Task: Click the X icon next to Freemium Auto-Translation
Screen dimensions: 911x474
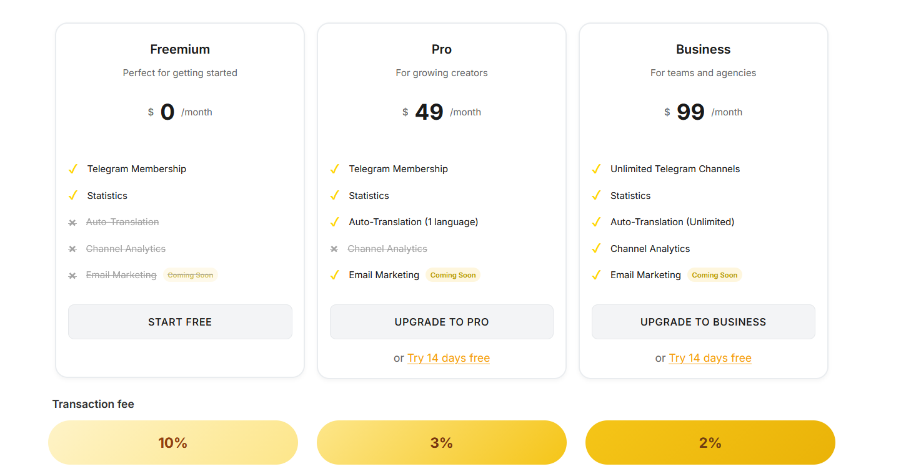Action: (72, 223)
